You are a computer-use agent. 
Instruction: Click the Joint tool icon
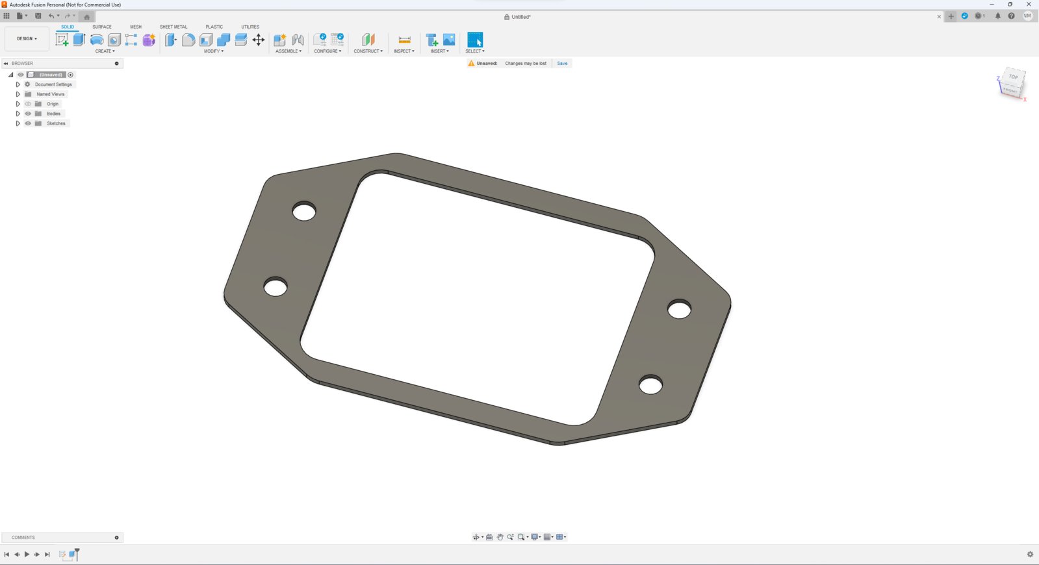298,40
